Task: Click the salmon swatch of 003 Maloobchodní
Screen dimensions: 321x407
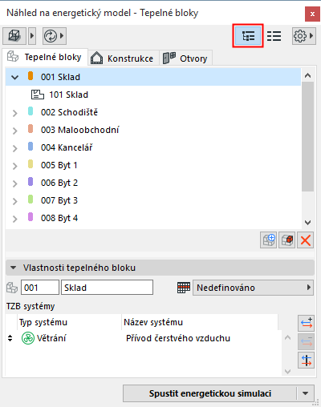Action: [30, 129]
